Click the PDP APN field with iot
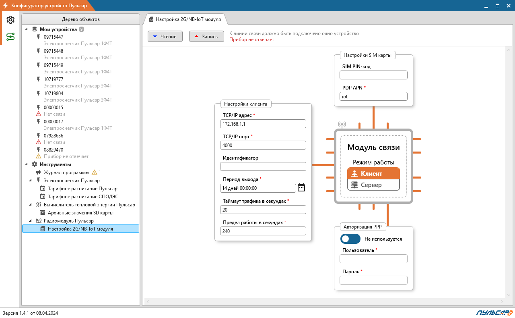 (x=373, y=96)
